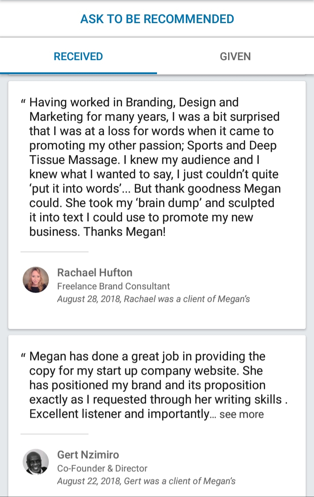The height and width of the screenshot is (497, 314).
Task: Switch to the Received tab
Action: pos(78,57)
